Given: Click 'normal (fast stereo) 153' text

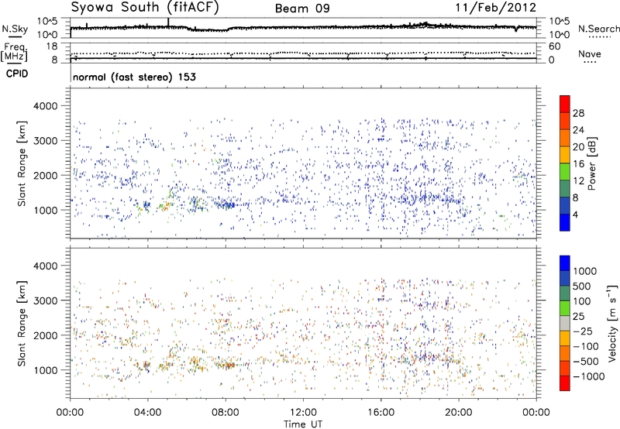Looking at the screenshot, I should click(134, 77).
